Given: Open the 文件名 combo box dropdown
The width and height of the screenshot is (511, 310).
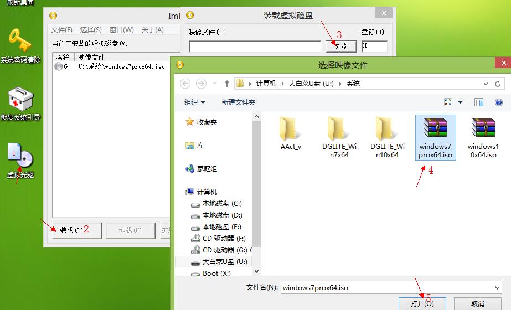Looking at the screenshot, I should point(497,288).
